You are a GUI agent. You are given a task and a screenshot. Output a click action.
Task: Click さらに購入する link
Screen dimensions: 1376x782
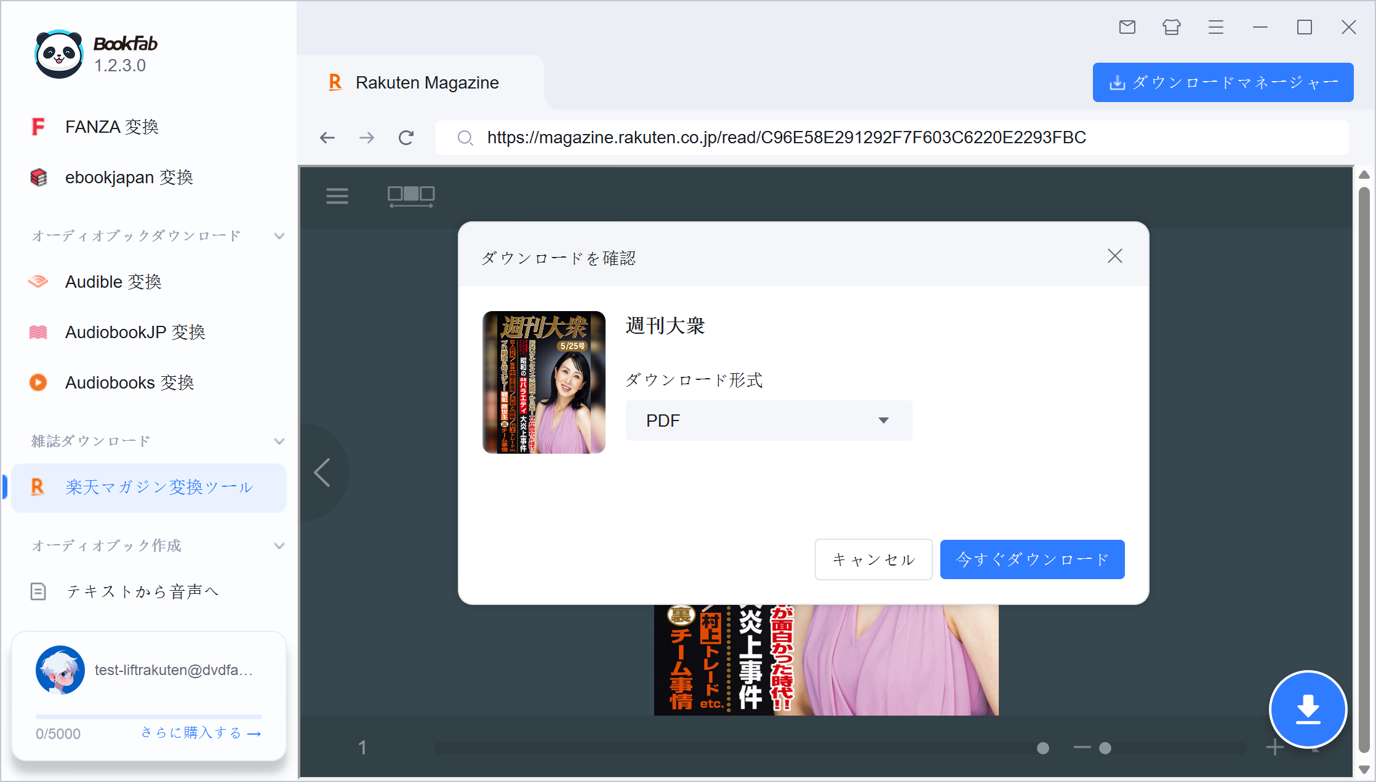point(201,733)
